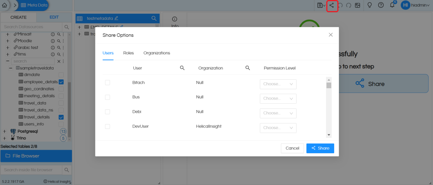
Task: Open permission dropdown for Bus
Action: pos(278,98)
